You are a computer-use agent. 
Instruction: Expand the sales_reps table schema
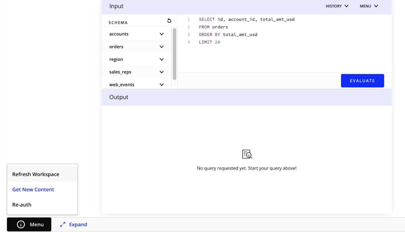tap(162, 72)
